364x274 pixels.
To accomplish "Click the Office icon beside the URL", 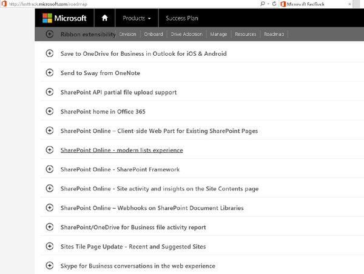I will tap(4, 4).
